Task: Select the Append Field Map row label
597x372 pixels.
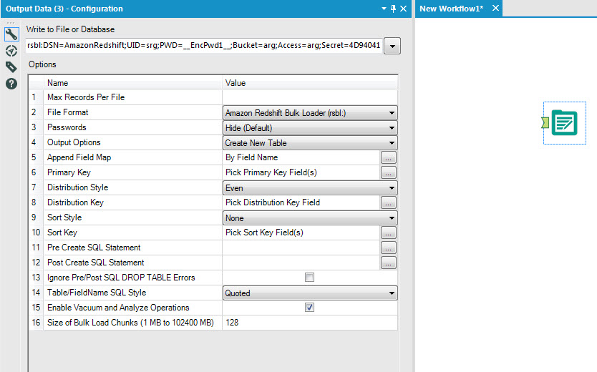Action: (x=79, y=157)
